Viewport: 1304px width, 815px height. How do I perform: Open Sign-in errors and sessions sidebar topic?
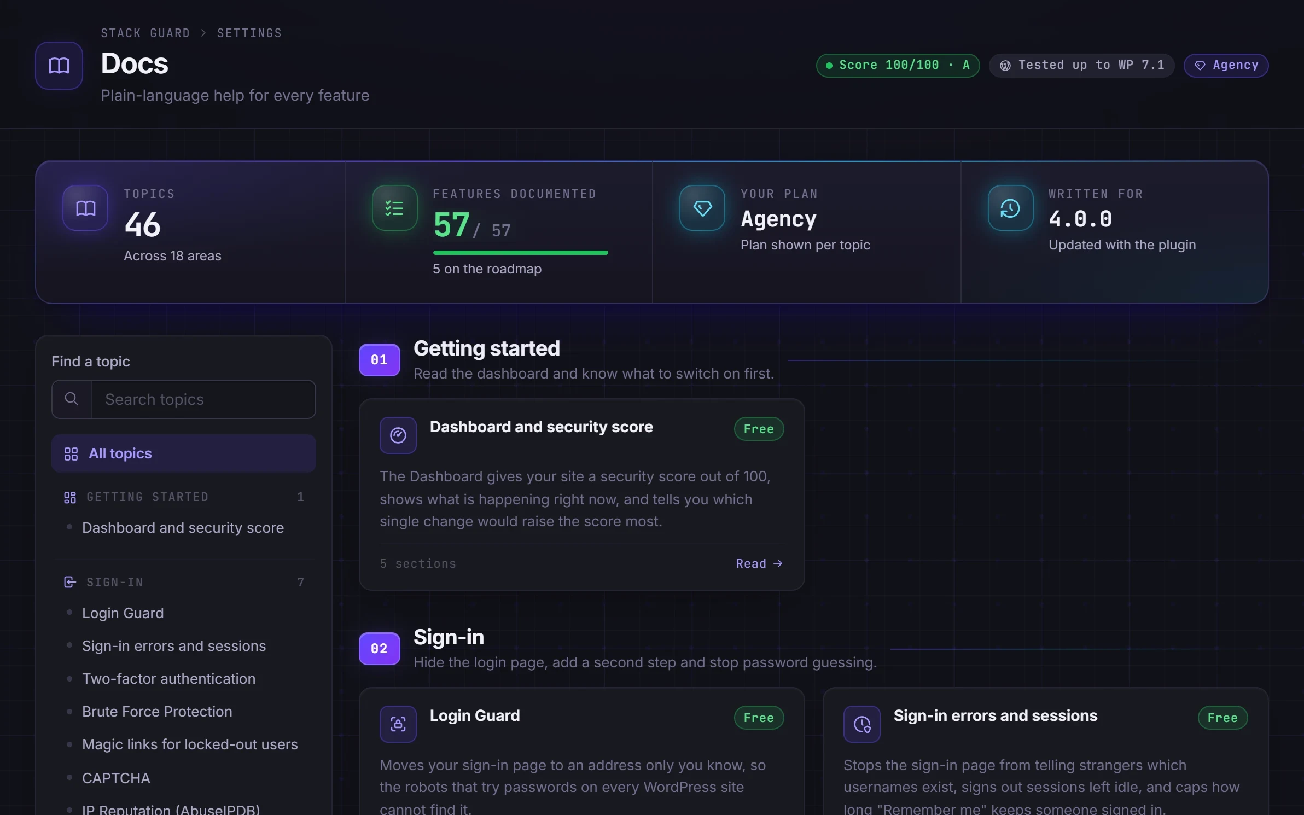(x=174, y=646)
